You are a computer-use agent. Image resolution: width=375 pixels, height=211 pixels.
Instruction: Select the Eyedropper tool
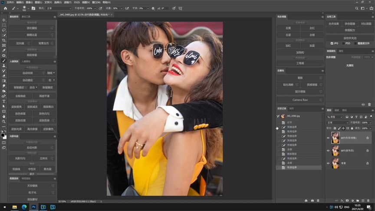pos(4,50)
